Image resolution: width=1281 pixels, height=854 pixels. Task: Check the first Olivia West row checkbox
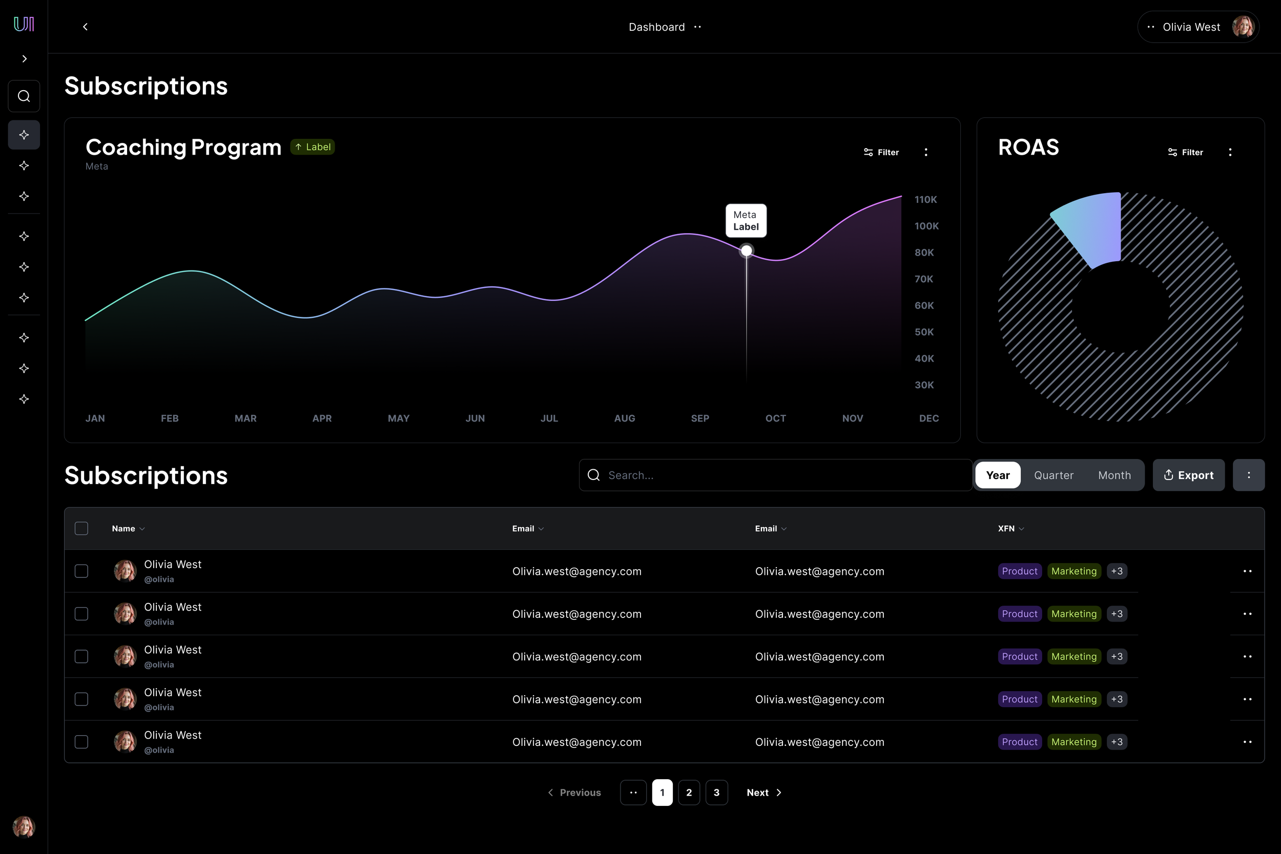point(81,571)
